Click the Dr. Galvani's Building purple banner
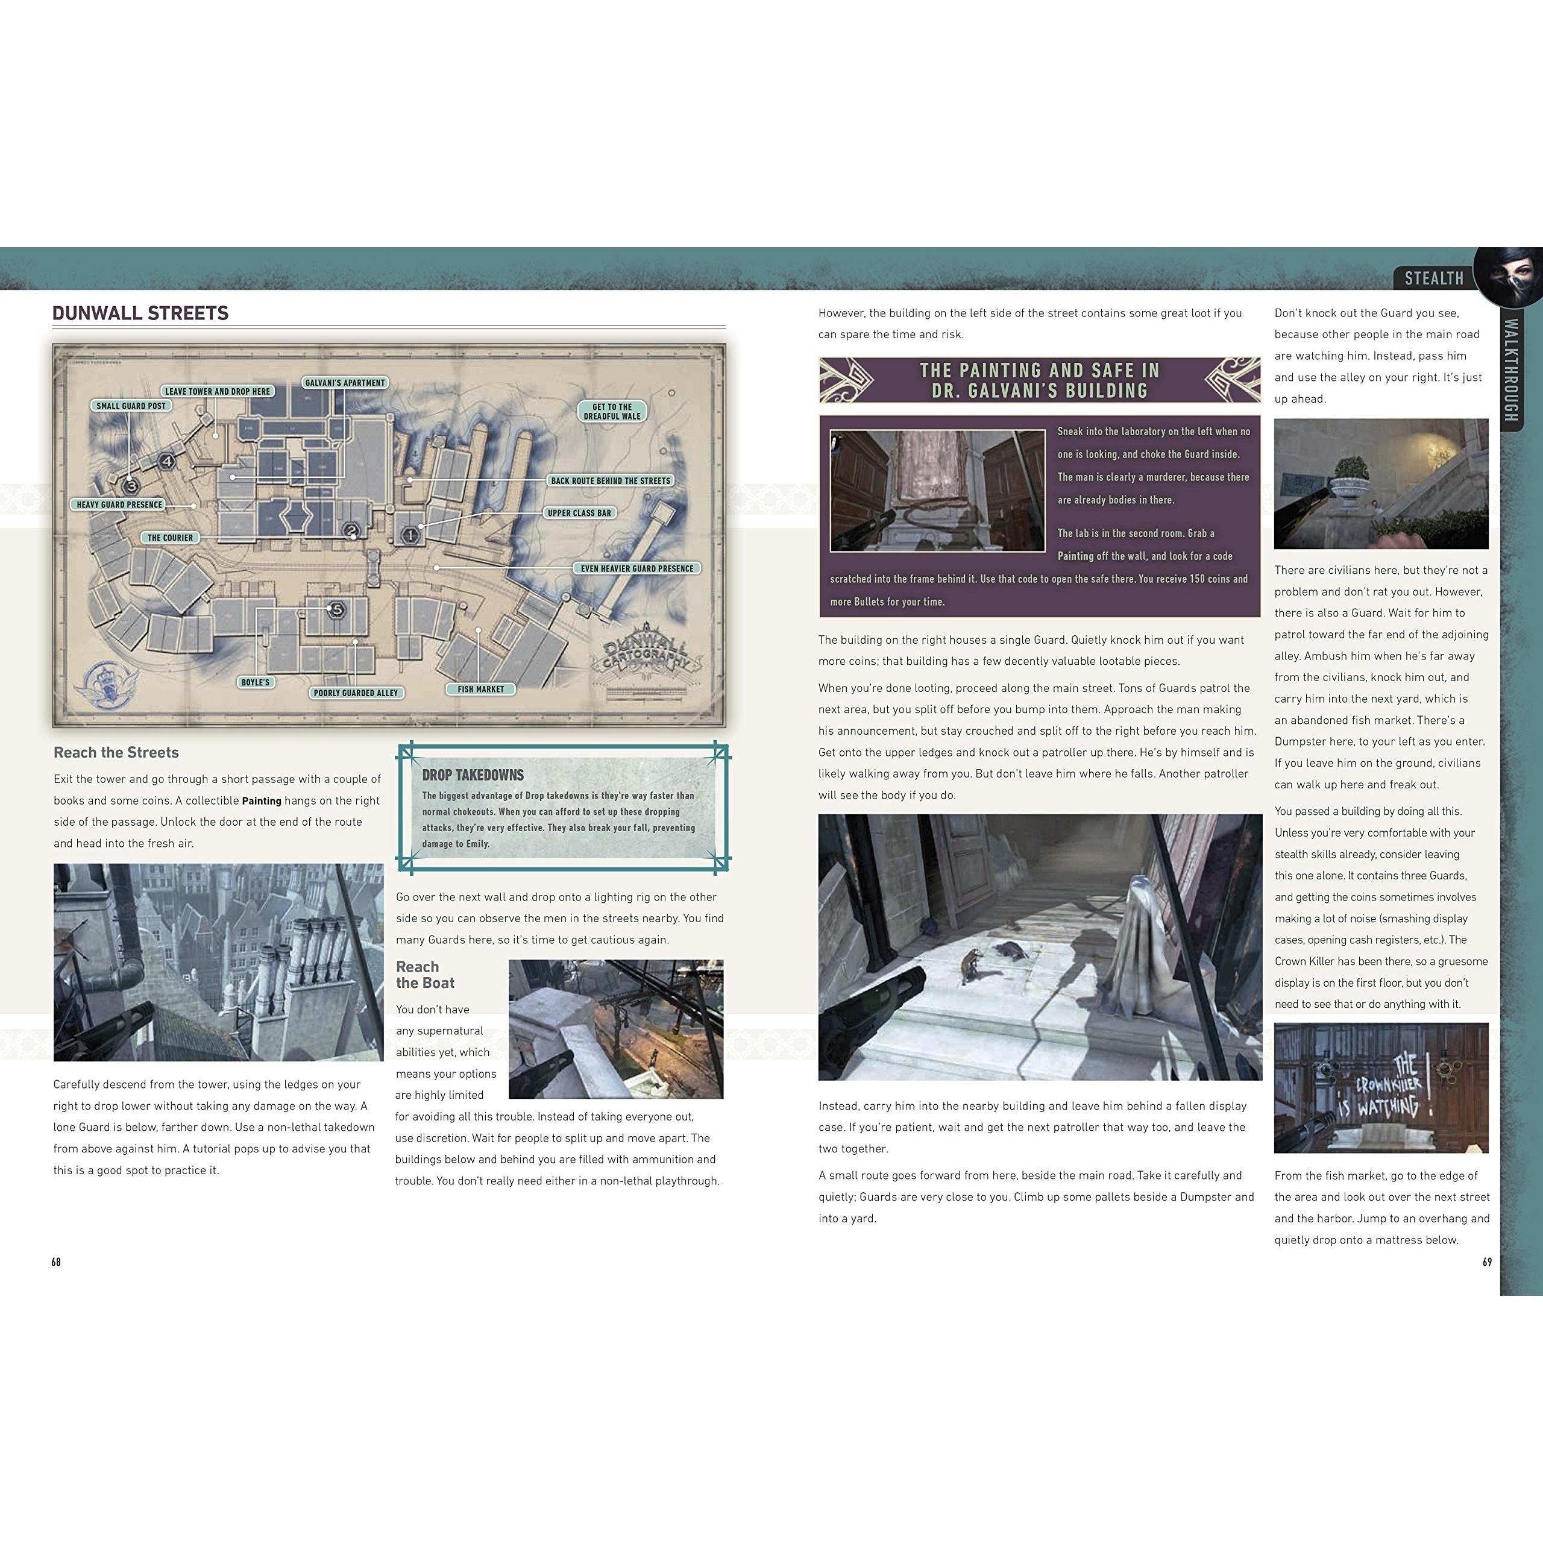This screenshot has width=1543, height=1543. tap(1040, 380)
